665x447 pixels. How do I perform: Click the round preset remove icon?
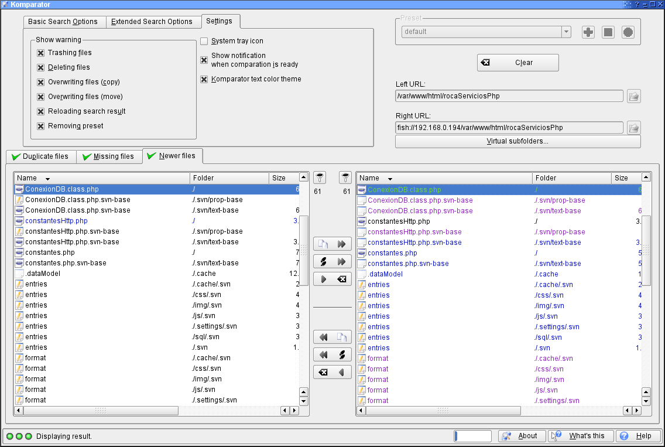pos(628,32)
